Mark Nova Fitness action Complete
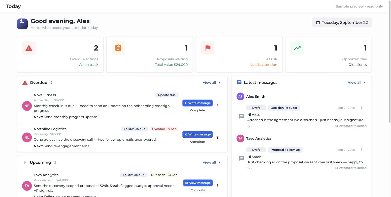This screenshot has width=391, height=197. 198,110
